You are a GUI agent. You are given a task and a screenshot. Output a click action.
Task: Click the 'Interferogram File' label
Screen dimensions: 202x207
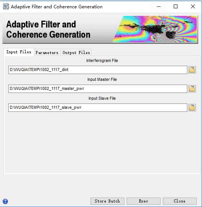click(x=102, y=60)
